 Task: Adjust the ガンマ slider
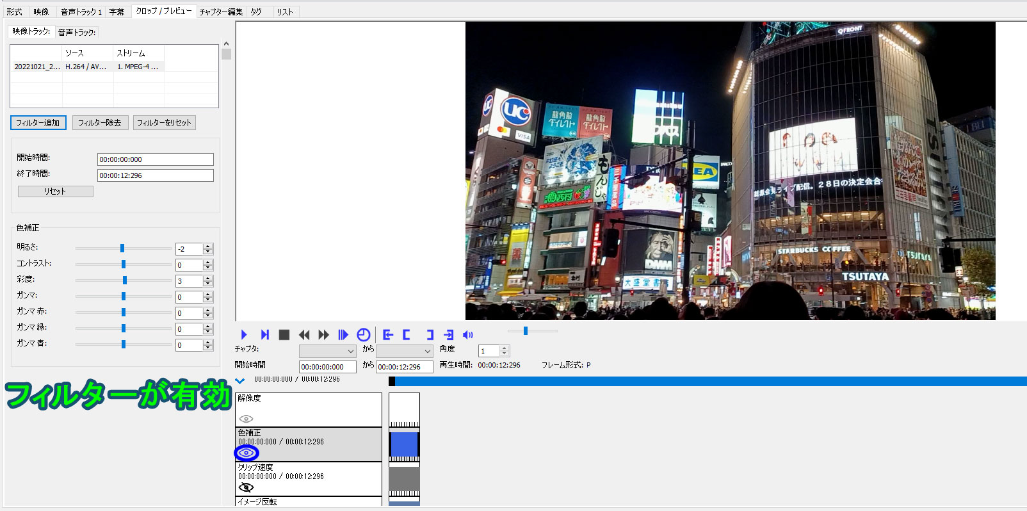123,296
